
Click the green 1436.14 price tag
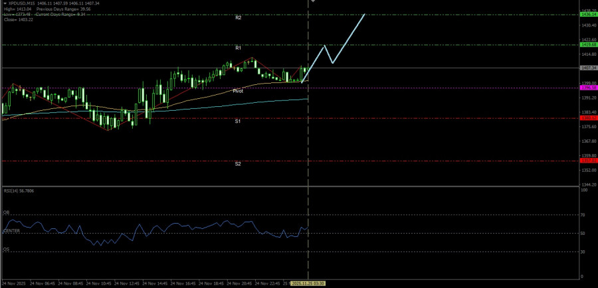point(588,14)
